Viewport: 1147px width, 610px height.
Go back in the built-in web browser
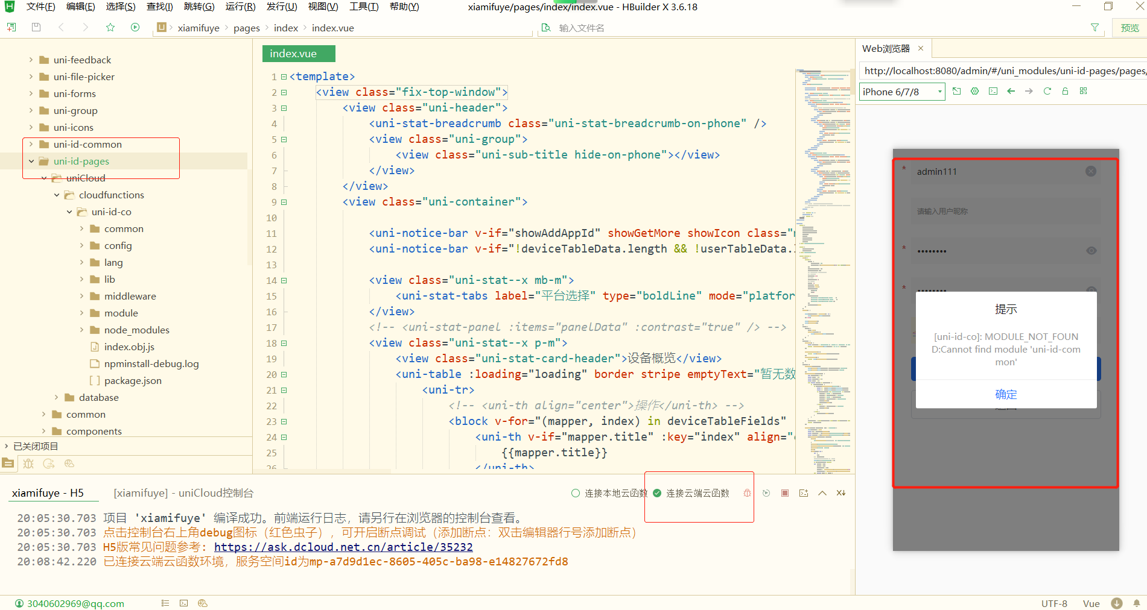click(1011, 91)
